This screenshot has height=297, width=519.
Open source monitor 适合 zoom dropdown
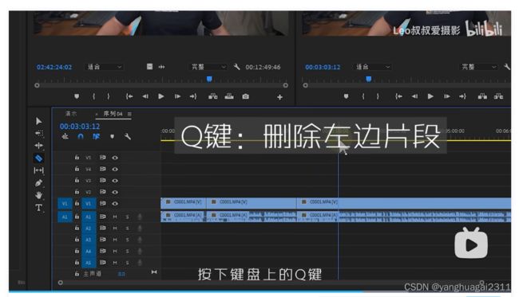pyautogui.click(x=105, y=67)
